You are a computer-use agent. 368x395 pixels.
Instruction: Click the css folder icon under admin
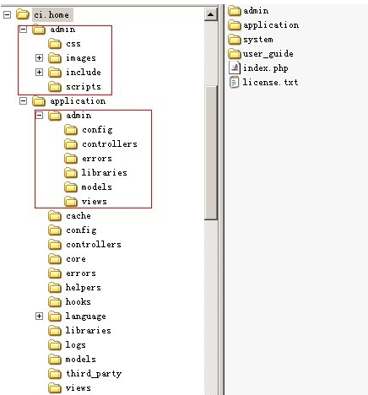[x=55, y=44]
